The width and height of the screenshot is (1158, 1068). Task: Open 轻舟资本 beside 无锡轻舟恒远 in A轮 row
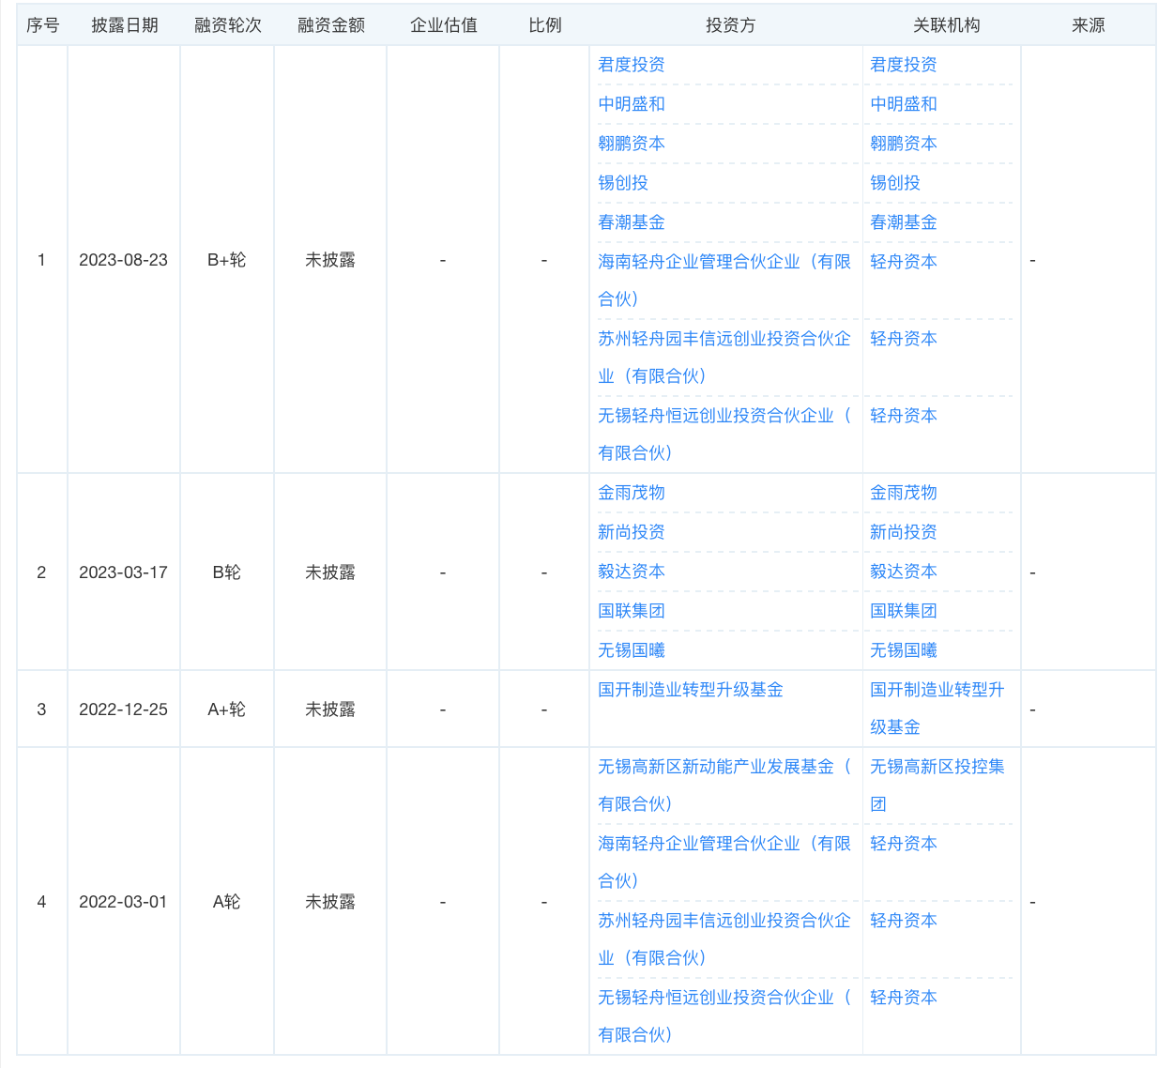[904, 998]
